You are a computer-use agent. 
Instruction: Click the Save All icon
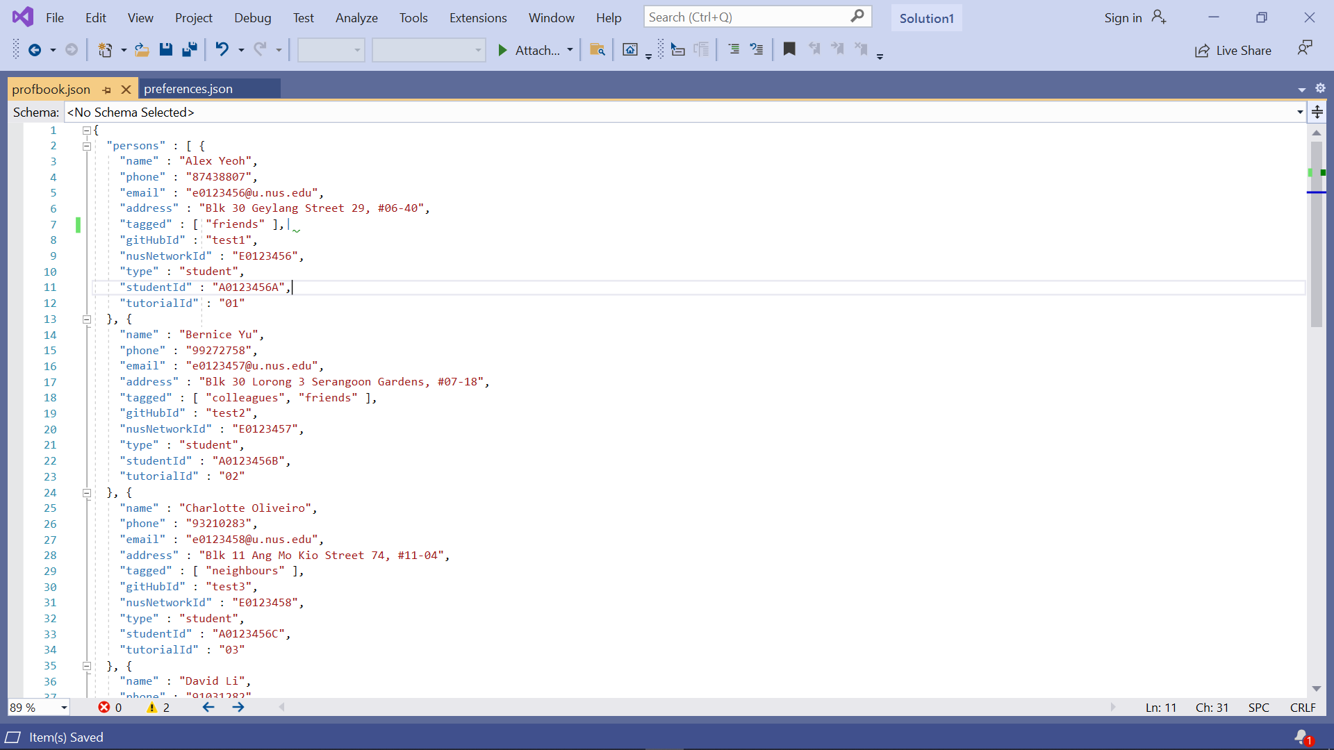point(190,49)
